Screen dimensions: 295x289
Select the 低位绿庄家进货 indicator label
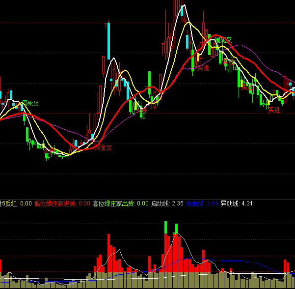coord(55,203)
